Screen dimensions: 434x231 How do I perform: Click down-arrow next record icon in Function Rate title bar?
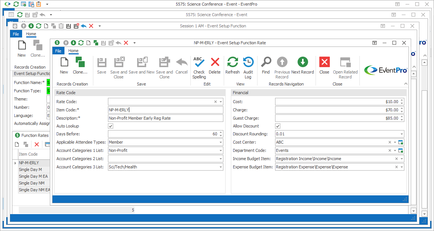(73, 43)
